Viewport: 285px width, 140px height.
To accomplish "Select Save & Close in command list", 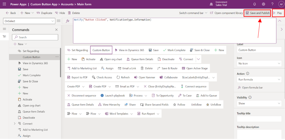I will (x=30, y=81).
